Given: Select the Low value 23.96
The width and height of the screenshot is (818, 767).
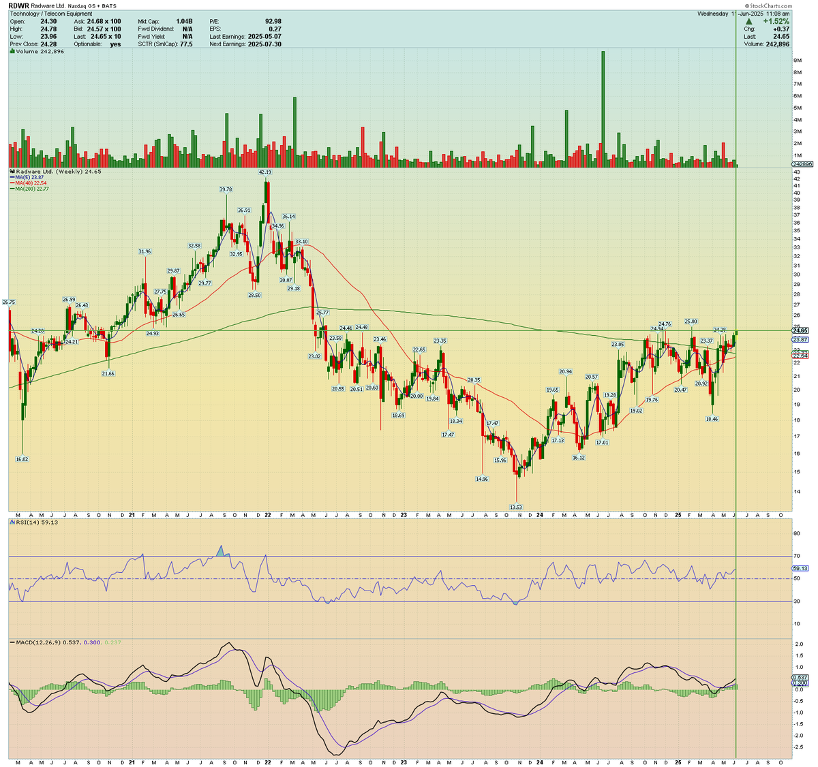Looking at the screenshot, I should (x=48, y=36).
